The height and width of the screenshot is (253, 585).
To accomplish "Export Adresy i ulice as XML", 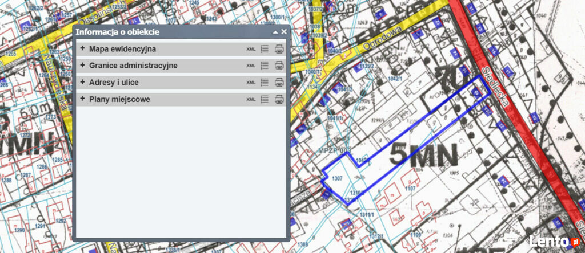I will 251,83.
